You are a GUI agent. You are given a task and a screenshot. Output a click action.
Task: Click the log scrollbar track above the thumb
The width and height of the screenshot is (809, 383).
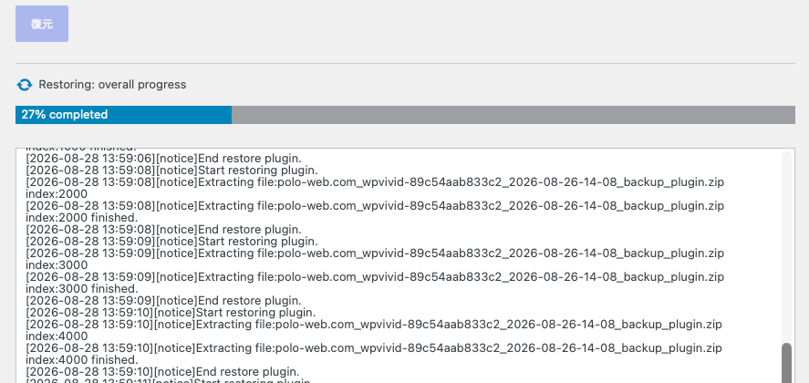[x=786, y=248]
